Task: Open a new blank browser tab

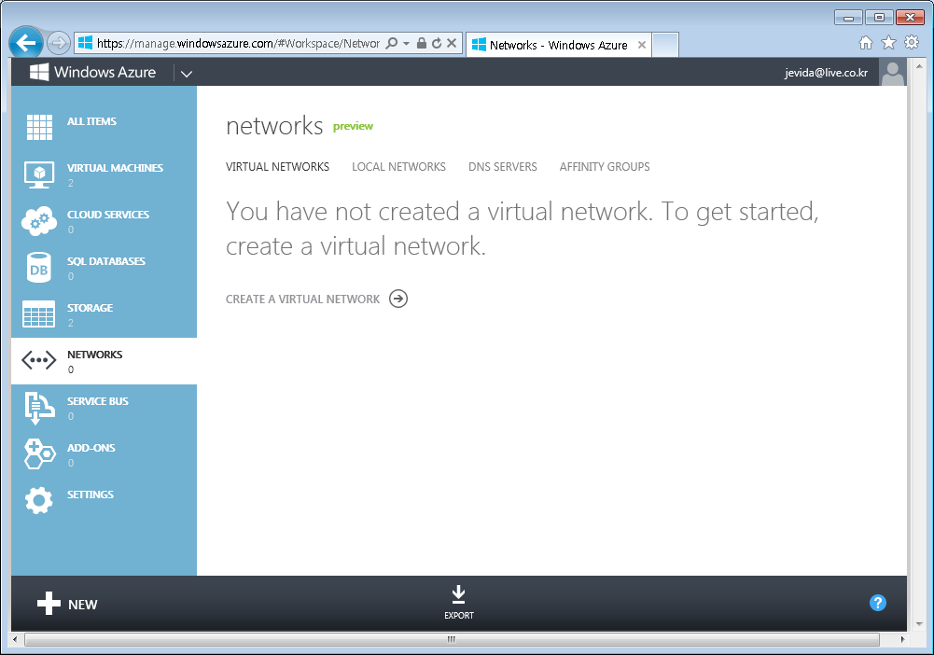Action: (665, 45)
